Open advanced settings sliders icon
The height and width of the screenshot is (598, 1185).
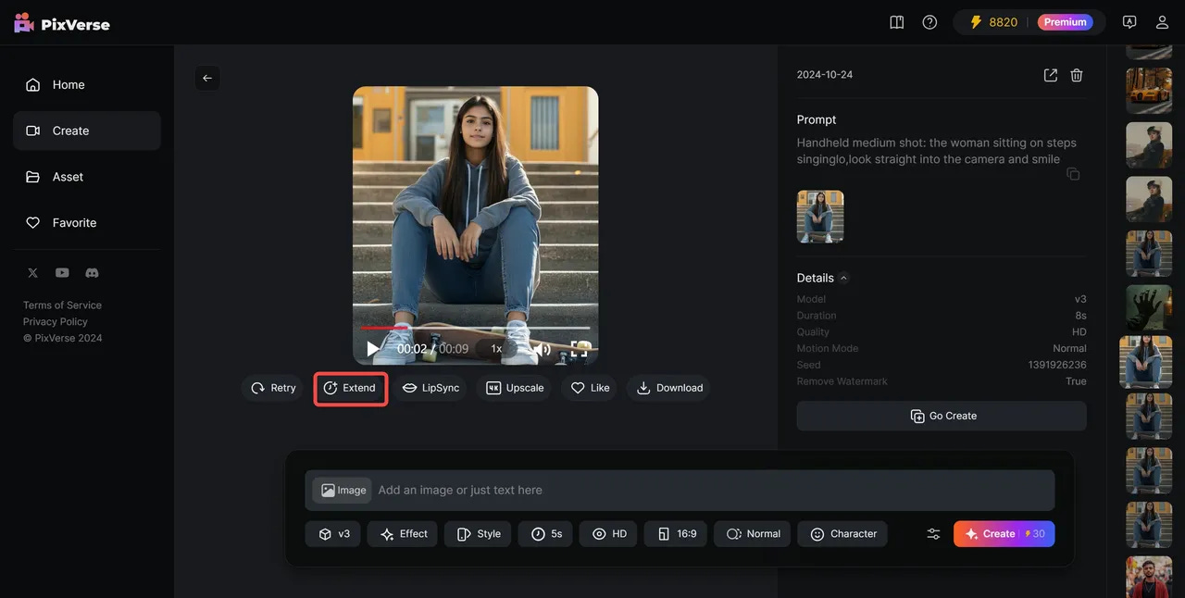coord(933,534)
